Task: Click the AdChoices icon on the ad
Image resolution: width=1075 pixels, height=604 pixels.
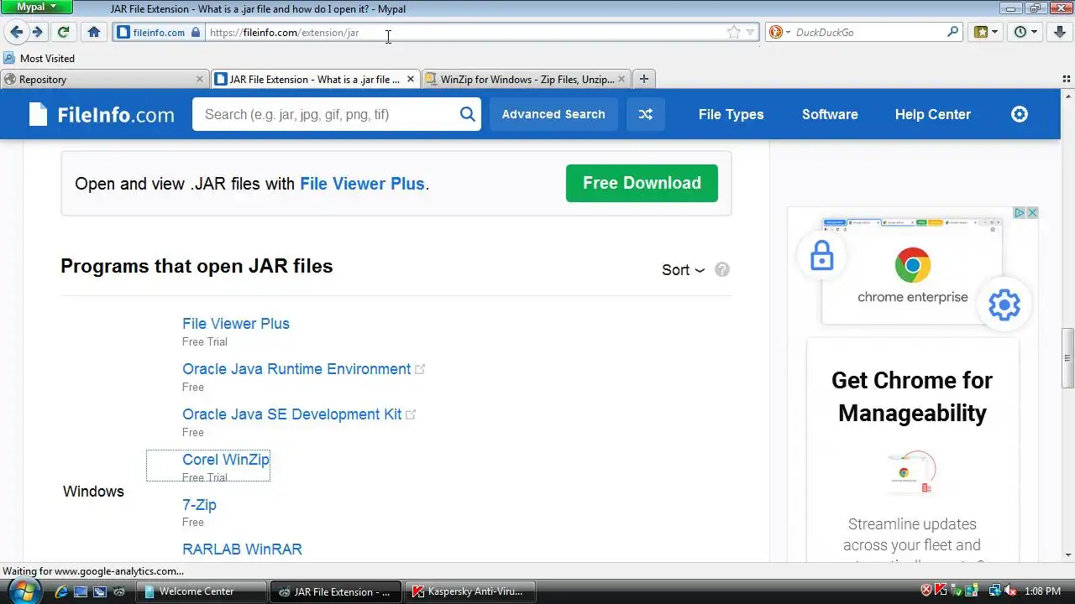Action: [x=1019, y=213]
